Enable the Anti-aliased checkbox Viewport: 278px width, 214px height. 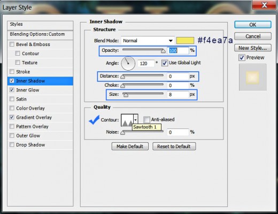[146, 119]
